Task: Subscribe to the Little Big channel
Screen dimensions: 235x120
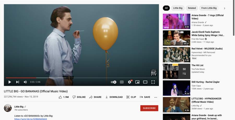Action: tap(149, 108)
